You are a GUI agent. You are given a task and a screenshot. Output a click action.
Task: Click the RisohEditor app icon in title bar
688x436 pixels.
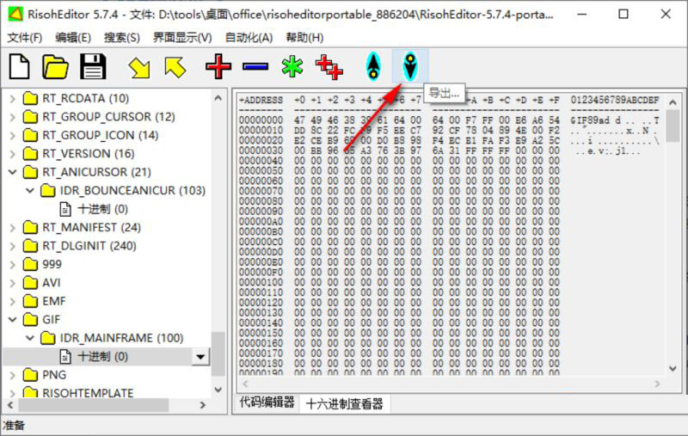point(15,14)
